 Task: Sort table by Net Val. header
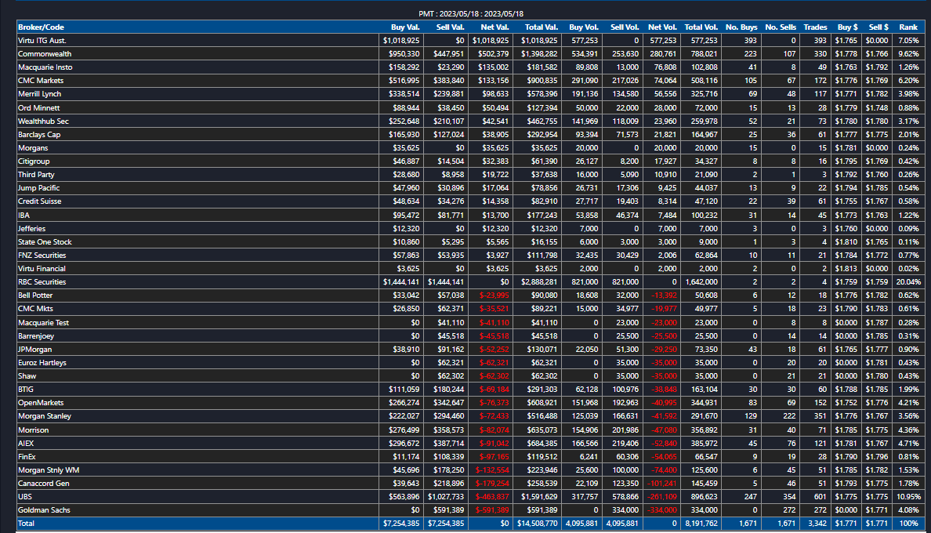click(494, 27)
